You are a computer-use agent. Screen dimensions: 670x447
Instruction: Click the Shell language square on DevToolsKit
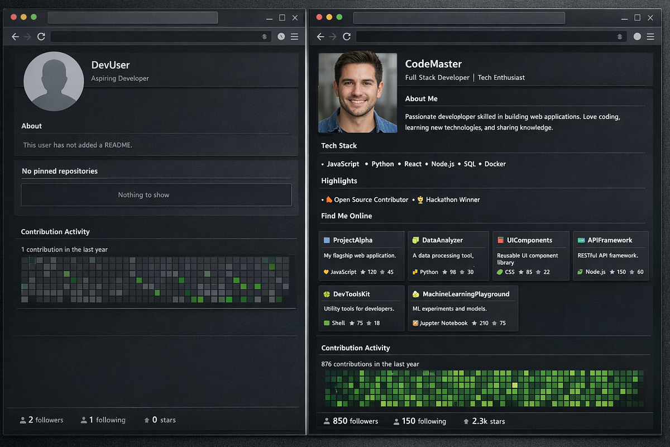pos(327,323)
